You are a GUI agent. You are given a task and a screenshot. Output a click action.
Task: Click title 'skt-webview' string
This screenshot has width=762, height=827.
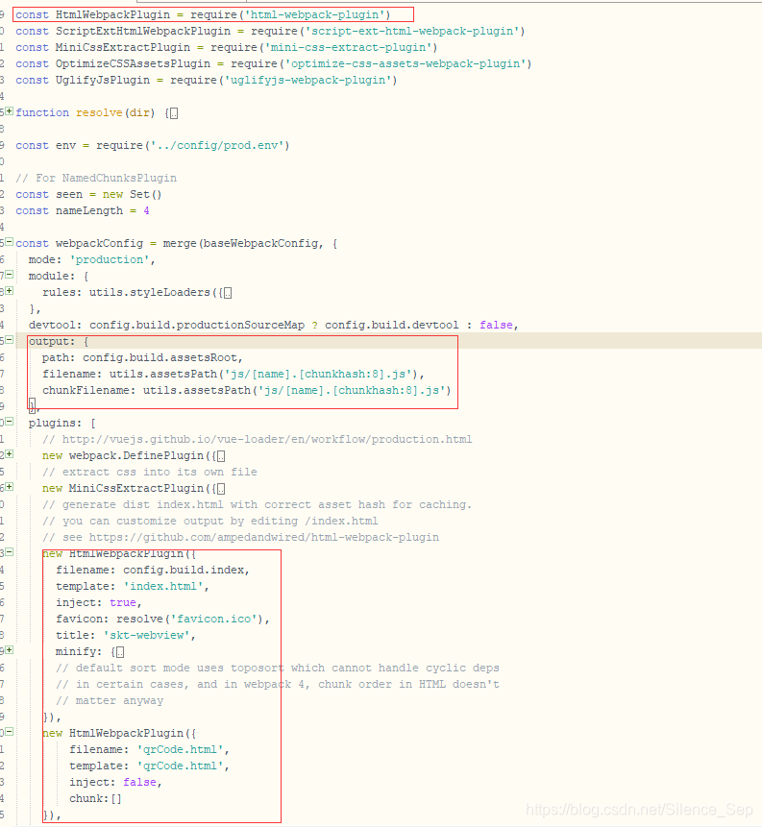(x=146, y=636)
